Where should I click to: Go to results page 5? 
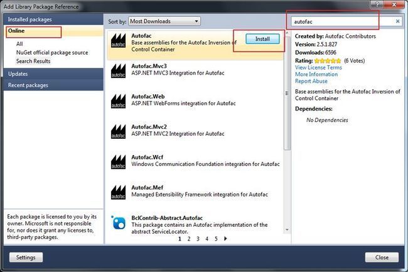click(x=216, y=239)
